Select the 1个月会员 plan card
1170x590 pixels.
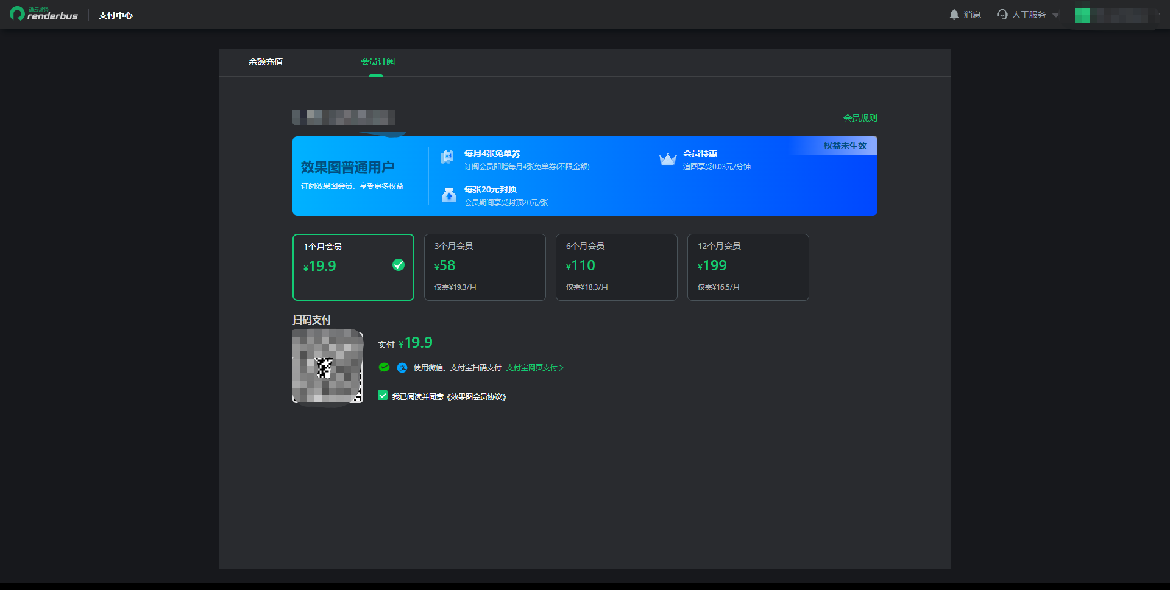point(353,267)
